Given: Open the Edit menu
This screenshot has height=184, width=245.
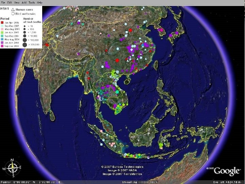Looking at the screenshot, I should pos(10,2).
